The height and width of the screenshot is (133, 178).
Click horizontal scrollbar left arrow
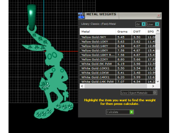82,86
